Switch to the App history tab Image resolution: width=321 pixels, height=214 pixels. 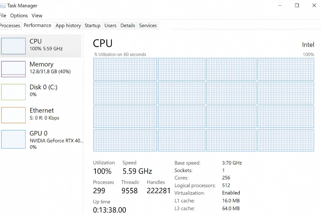coord(68,26)
